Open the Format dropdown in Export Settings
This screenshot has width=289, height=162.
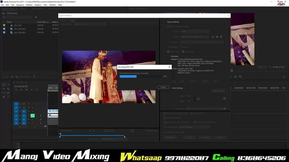(195, 31)
